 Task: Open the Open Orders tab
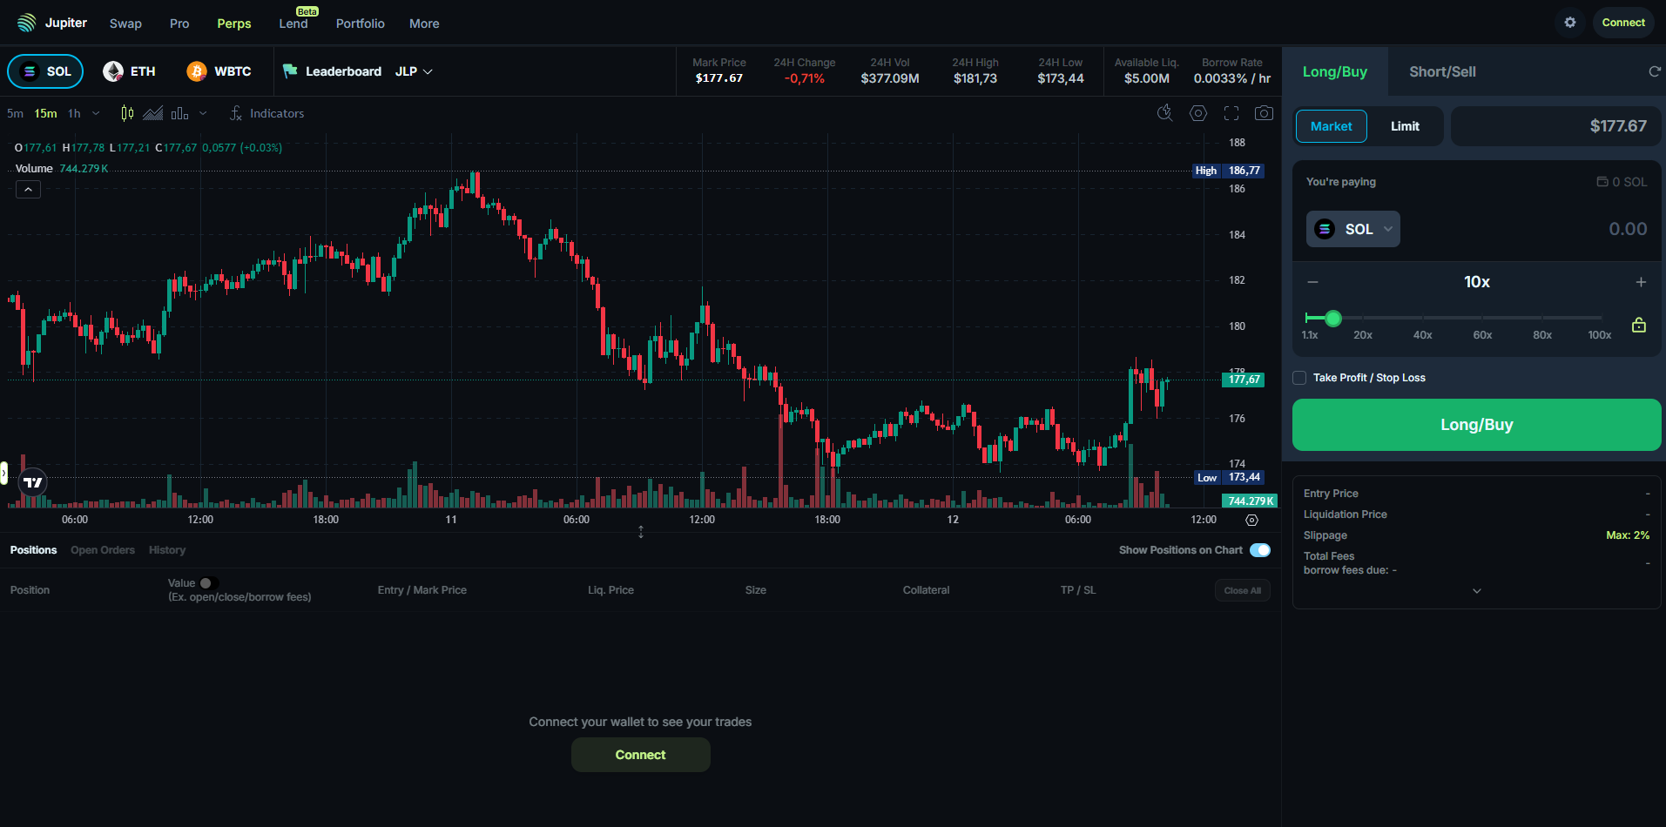[x=103, y=550]
